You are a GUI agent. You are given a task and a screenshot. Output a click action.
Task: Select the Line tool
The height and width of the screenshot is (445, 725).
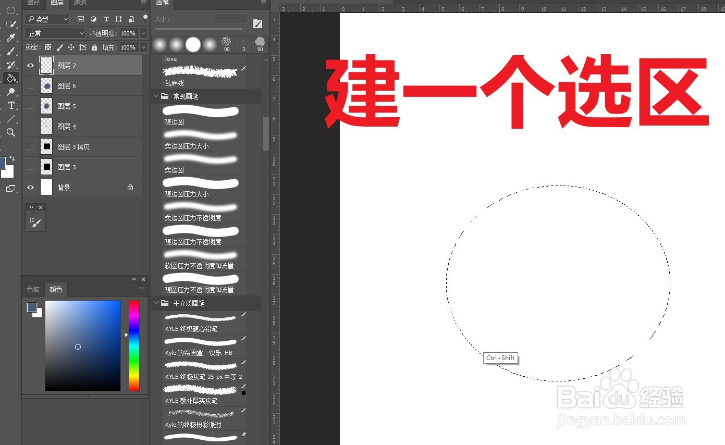click(x=10, y=119)
